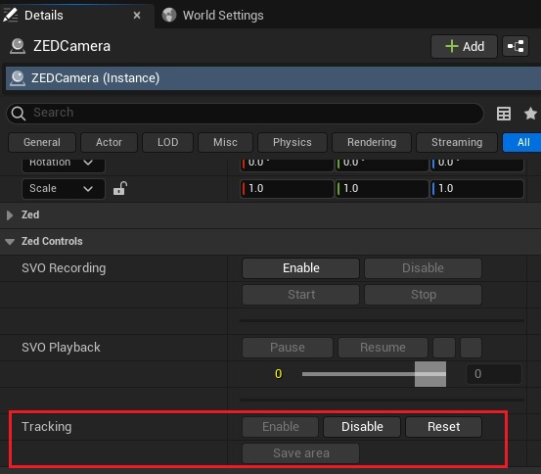Click the ZEDCamera actor icon in header
Image resolution: width=541 pixels, height=474 pixels.
pos(18,46)
